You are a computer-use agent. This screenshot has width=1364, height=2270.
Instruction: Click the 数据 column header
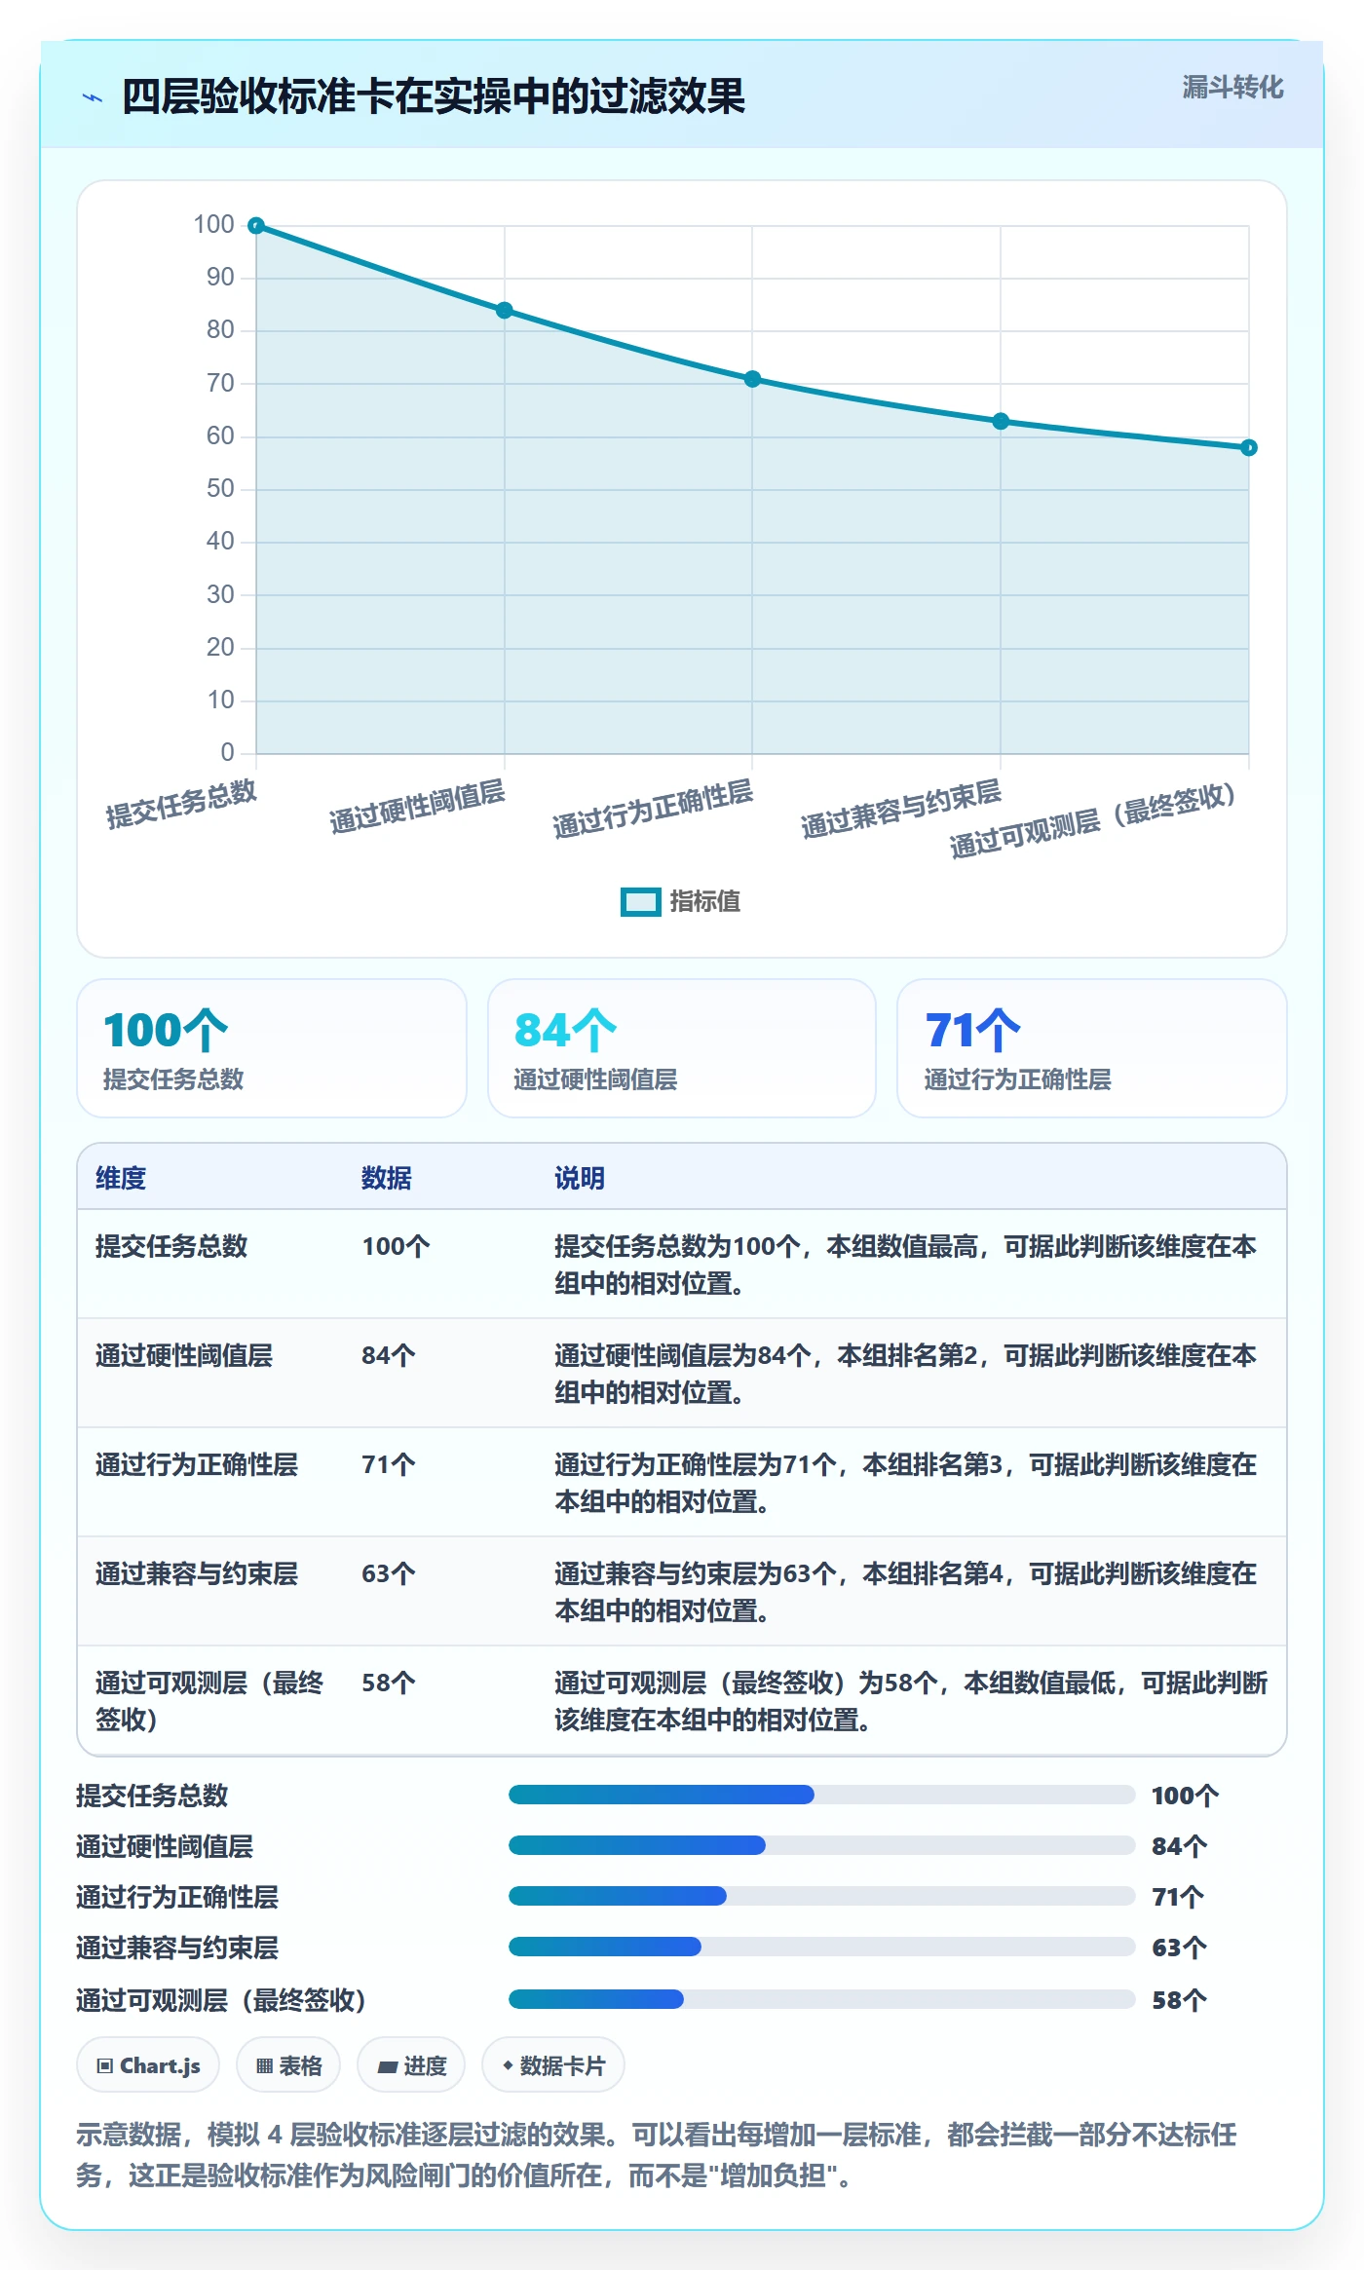[387, 1178]
